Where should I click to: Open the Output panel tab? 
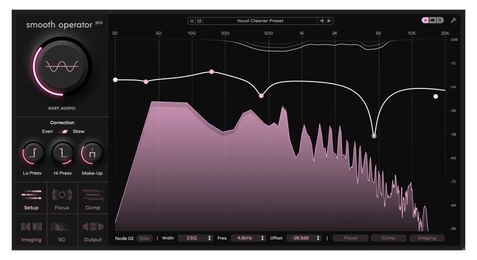pyautogui.click(x=93, y=231)
